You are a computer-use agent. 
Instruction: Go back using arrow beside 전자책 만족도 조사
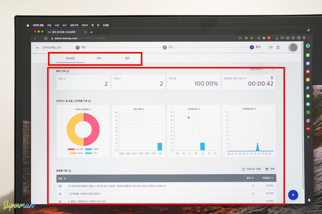click(x=38, y=48)
